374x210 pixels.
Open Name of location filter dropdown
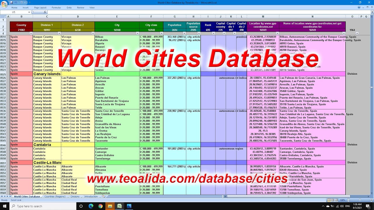tap(344, 33)
